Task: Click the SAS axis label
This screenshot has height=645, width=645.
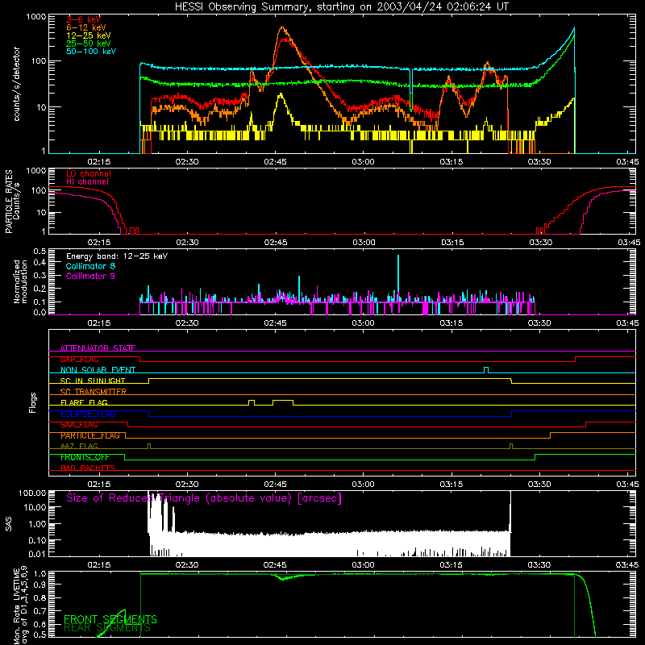Action: (x=9, y=523)
